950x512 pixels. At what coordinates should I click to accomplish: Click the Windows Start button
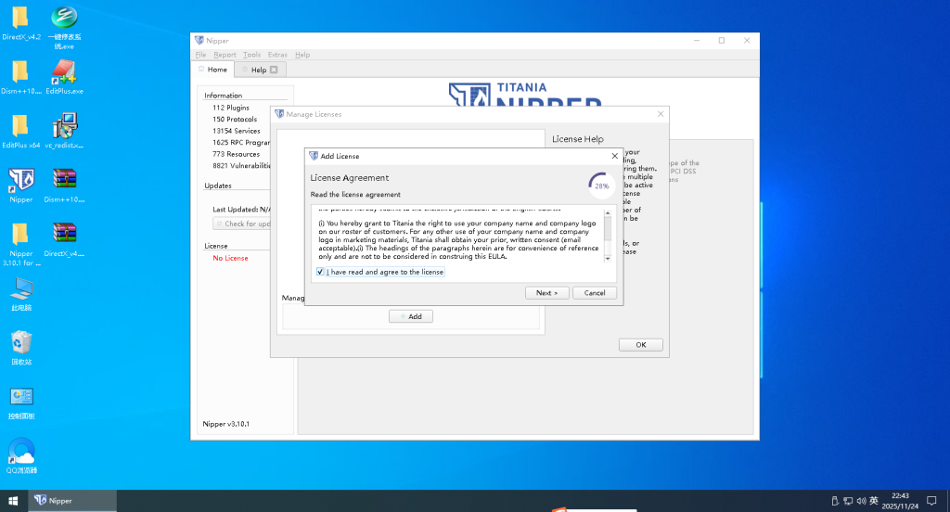tap(14, 501)
